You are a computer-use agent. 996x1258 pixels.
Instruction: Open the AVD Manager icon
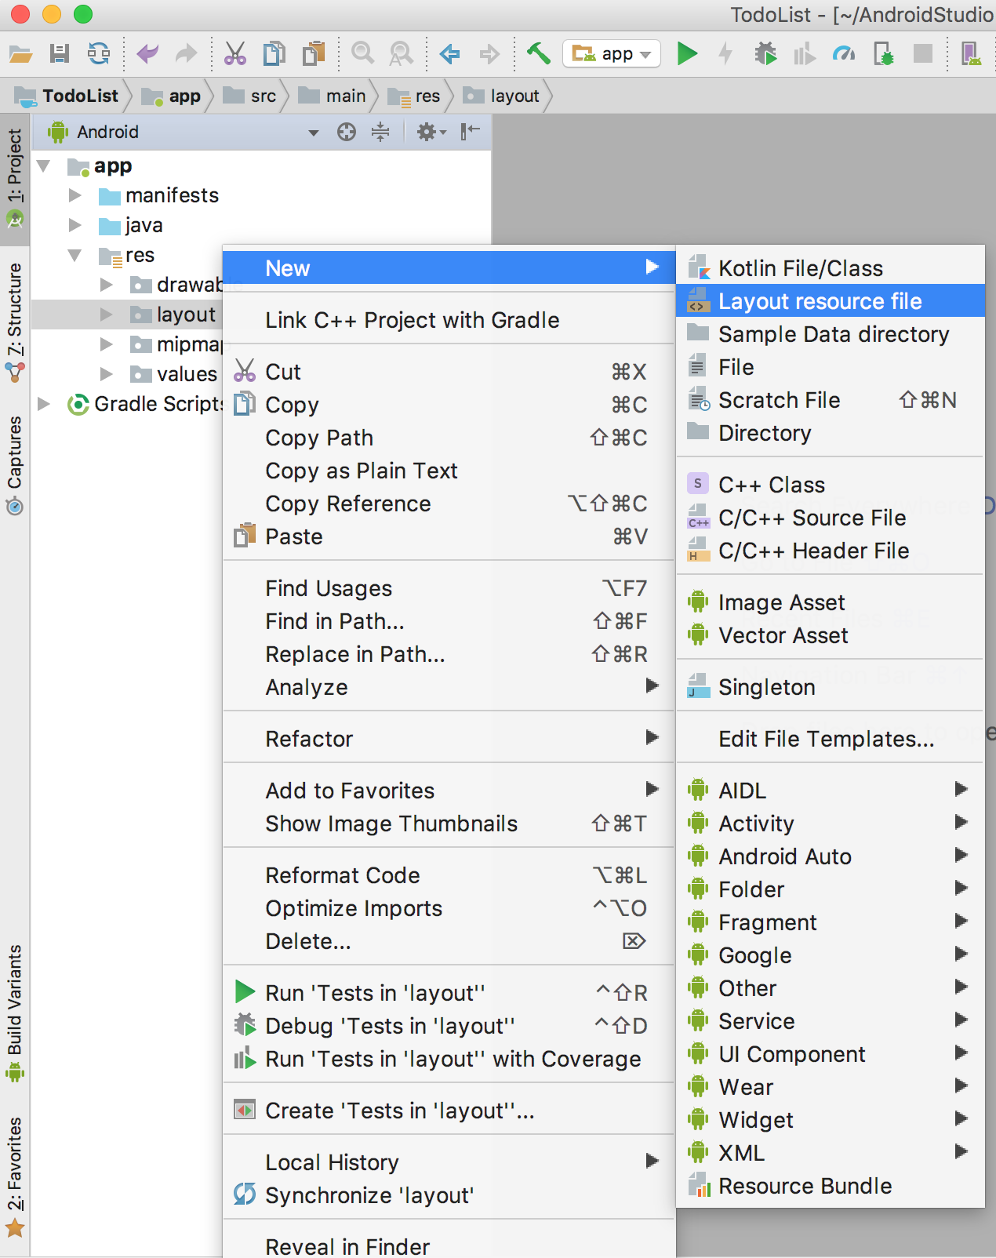(971, 53)
